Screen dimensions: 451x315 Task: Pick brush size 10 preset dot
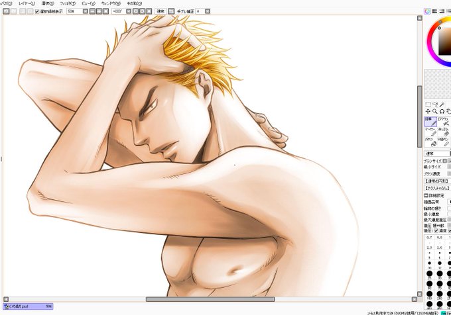[x=429, y=263]
